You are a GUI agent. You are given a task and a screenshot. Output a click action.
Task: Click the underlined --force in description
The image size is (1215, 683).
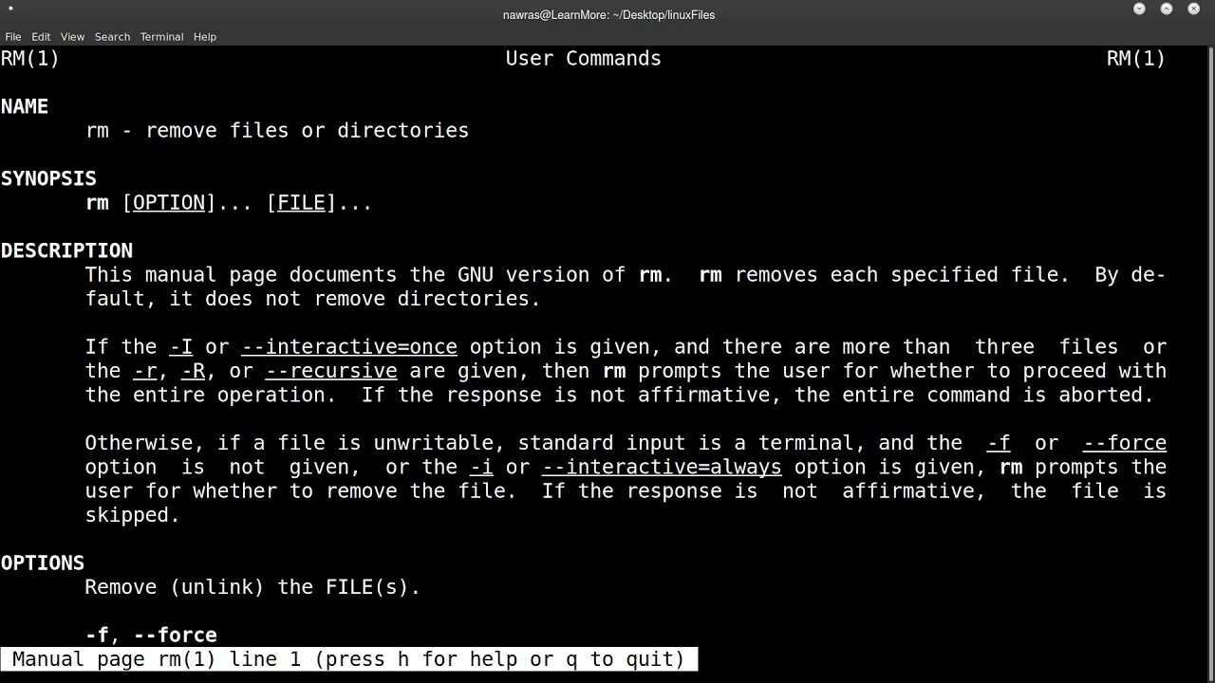pos(1125,443)
